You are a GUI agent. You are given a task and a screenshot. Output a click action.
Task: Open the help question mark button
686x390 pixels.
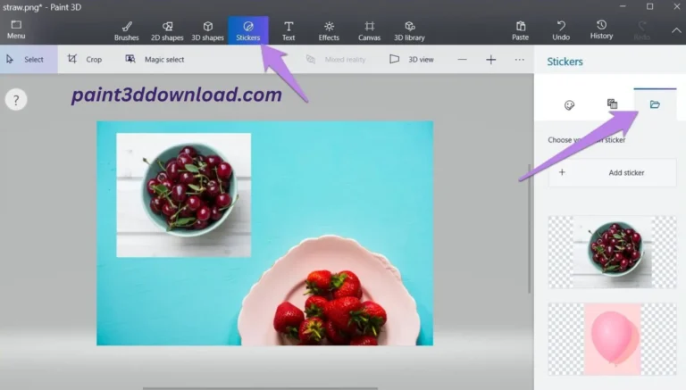coord(16,100)
